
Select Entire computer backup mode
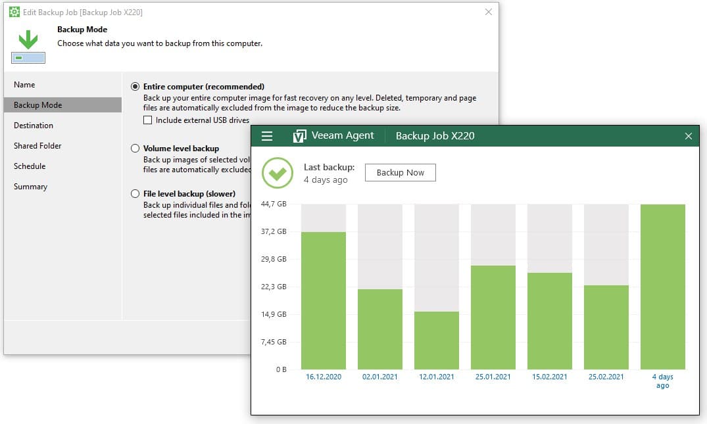pyautogui.click(x=135, y=87)
